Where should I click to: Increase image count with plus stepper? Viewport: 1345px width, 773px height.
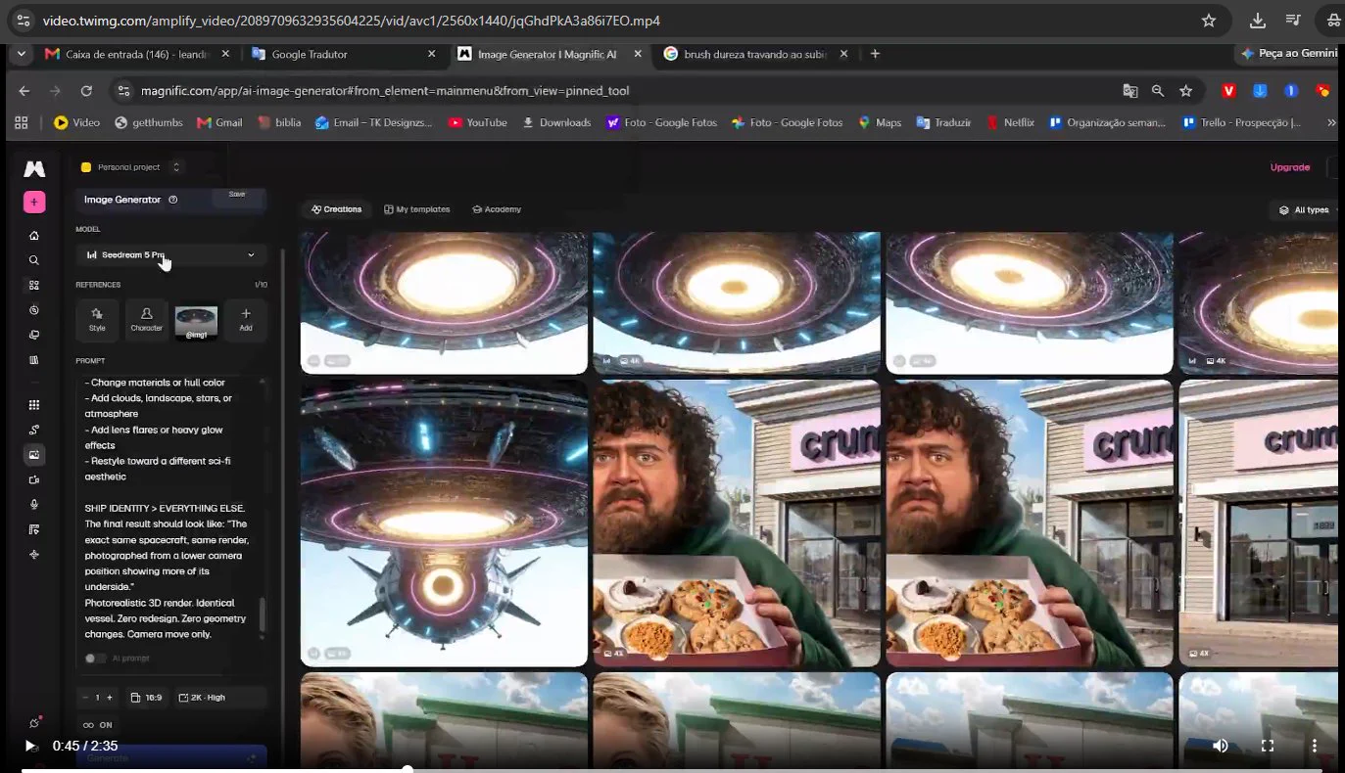tap(109, 698)
